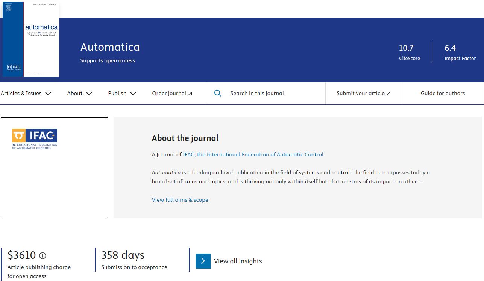Click the external arrow icon beside Order journal
Image resolution: width=484 pixels, height=281 pixels.
click(190, 94)
